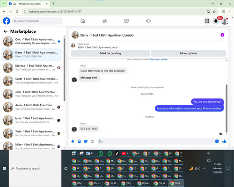Viewport: 234px width, 187px height.
Task: Open the emoji picker in message box
Action: pos(217,141)
